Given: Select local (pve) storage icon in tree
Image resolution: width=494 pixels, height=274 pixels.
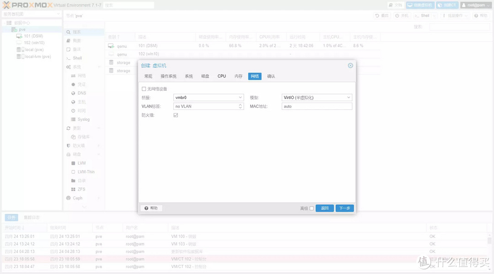Looking at the screenshot, I should coord(20,50).
